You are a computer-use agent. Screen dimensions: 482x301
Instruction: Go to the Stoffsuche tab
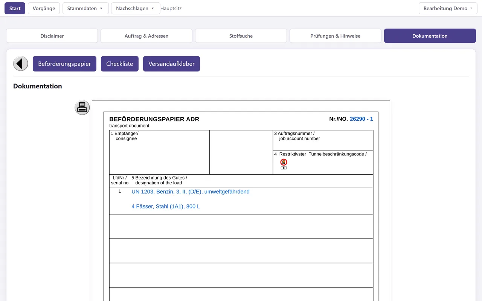(x=241, y=36)
